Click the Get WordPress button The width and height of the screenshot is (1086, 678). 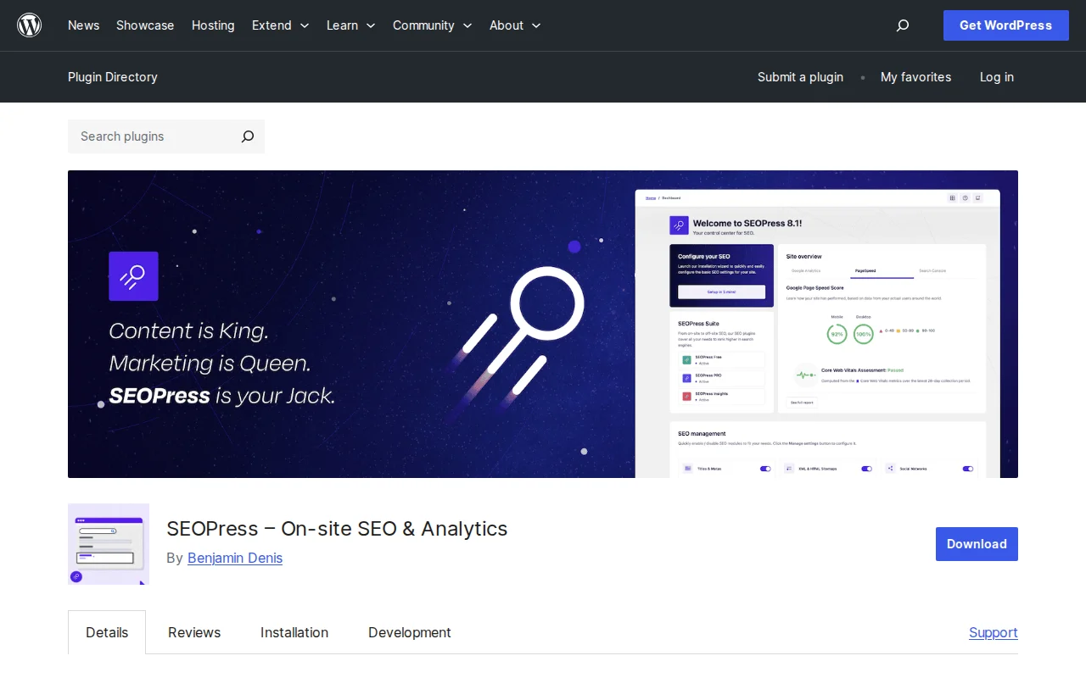click(1006, 25)
